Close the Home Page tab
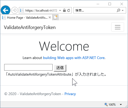This screenshot has height=108, width=128. pos(50,17)
